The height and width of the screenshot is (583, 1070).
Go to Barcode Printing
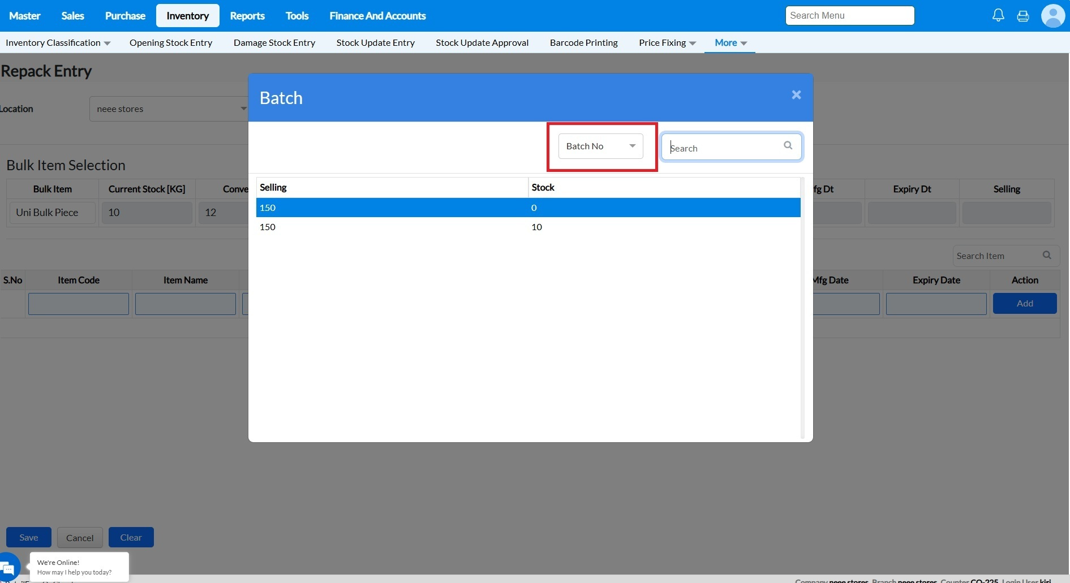[584, 42]
